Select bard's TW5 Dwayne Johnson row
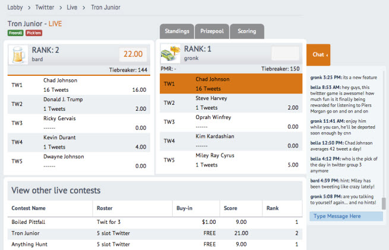Viewport: 389px width, 250px height. click(x=79, y=161)
